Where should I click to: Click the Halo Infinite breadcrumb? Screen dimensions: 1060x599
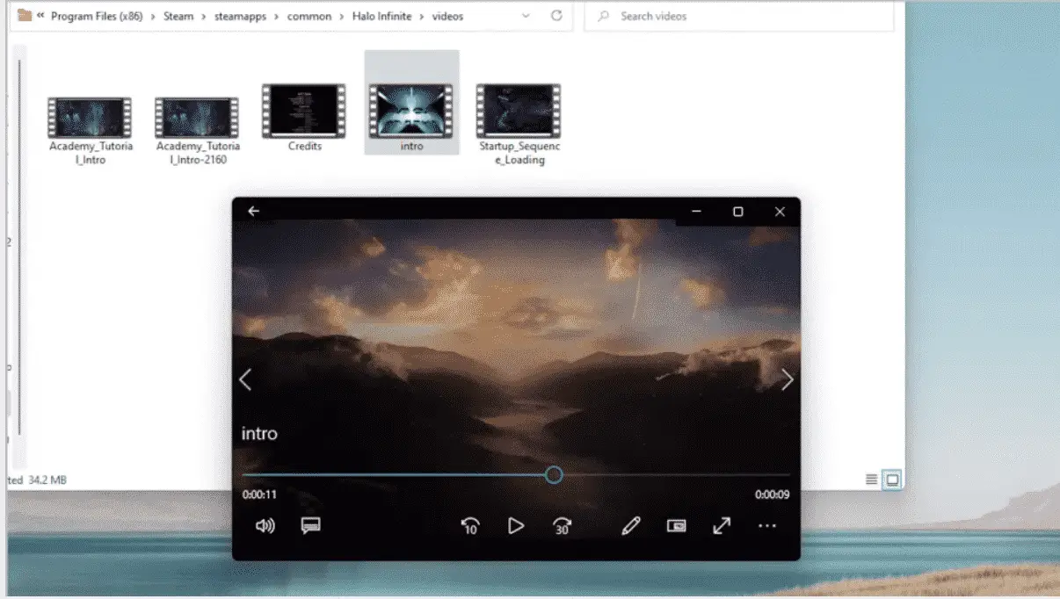[x=381, y=16]
